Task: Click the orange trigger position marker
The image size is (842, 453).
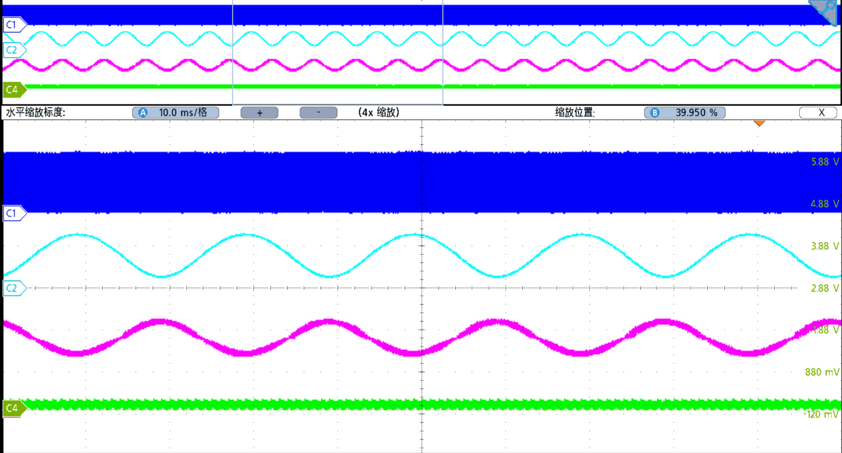Action: [x=759, y=123]
